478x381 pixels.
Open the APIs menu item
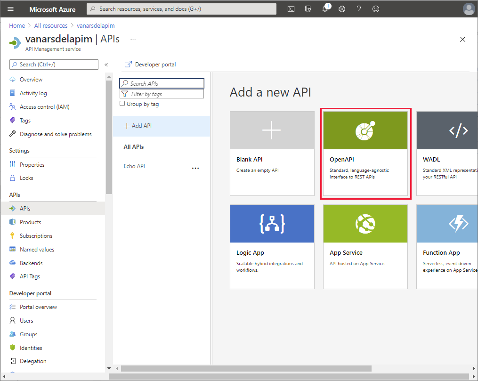click(53, 209)
